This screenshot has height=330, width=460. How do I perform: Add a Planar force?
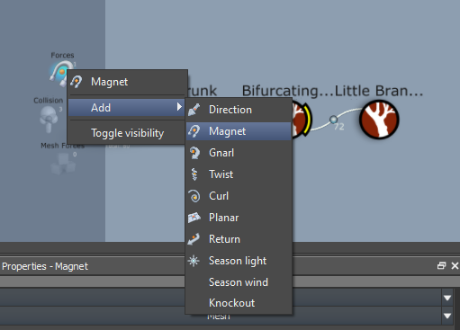coord(239,218)
